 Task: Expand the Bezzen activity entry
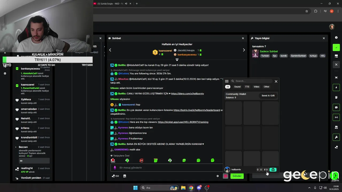16,147
